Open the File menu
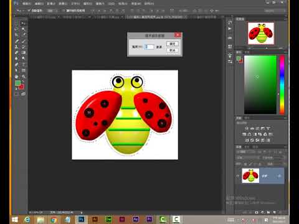 (x=27, y=4)
